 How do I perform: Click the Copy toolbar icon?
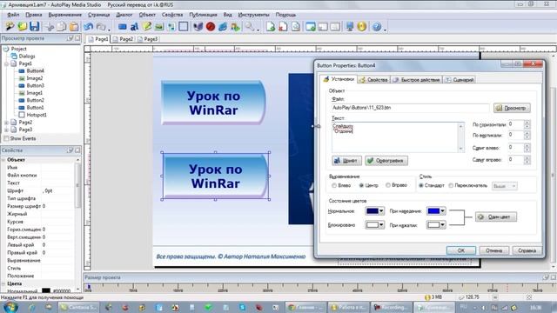(62, 27)
